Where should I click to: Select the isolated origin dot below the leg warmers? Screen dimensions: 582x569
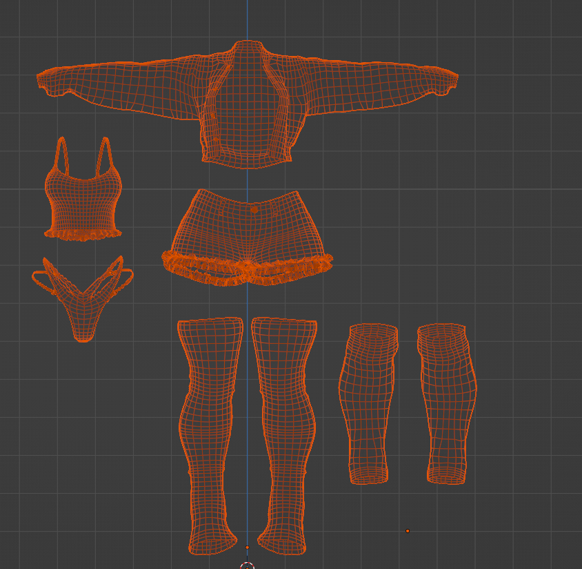(x=408, y=531)
